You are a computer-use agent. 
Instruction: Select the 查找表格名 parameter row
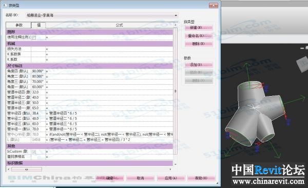(x=89, y=157)
